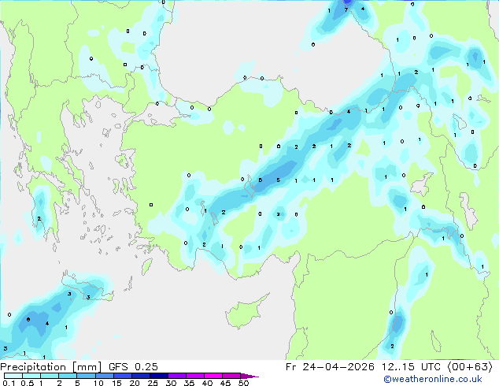Click the 45–50 mm legend swatch
Screen dimensions: 499x386
(231, 376)
